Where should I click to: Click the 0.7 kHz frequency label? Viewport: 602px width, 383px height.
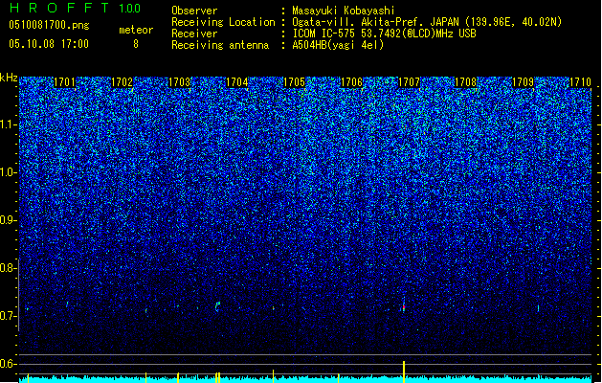[x=9, y=316]
